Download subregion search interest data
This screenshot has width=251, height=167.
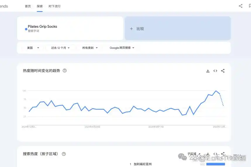[208, 154]
